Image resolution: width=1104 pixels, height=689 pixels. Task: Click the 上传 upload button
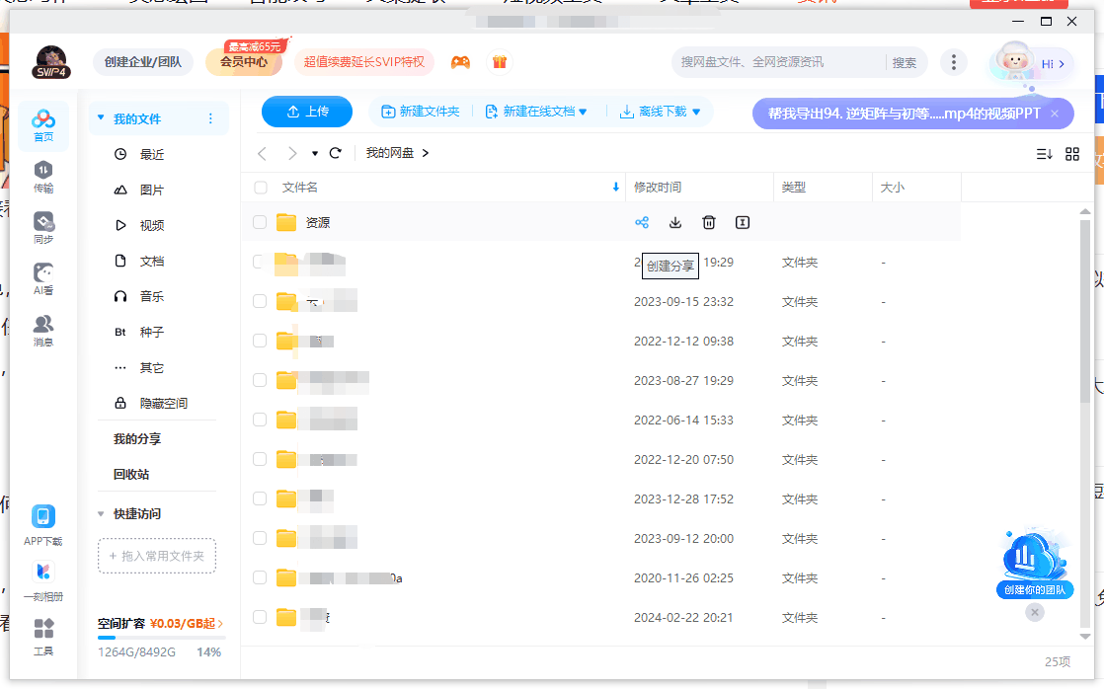(x=307, y=112)
